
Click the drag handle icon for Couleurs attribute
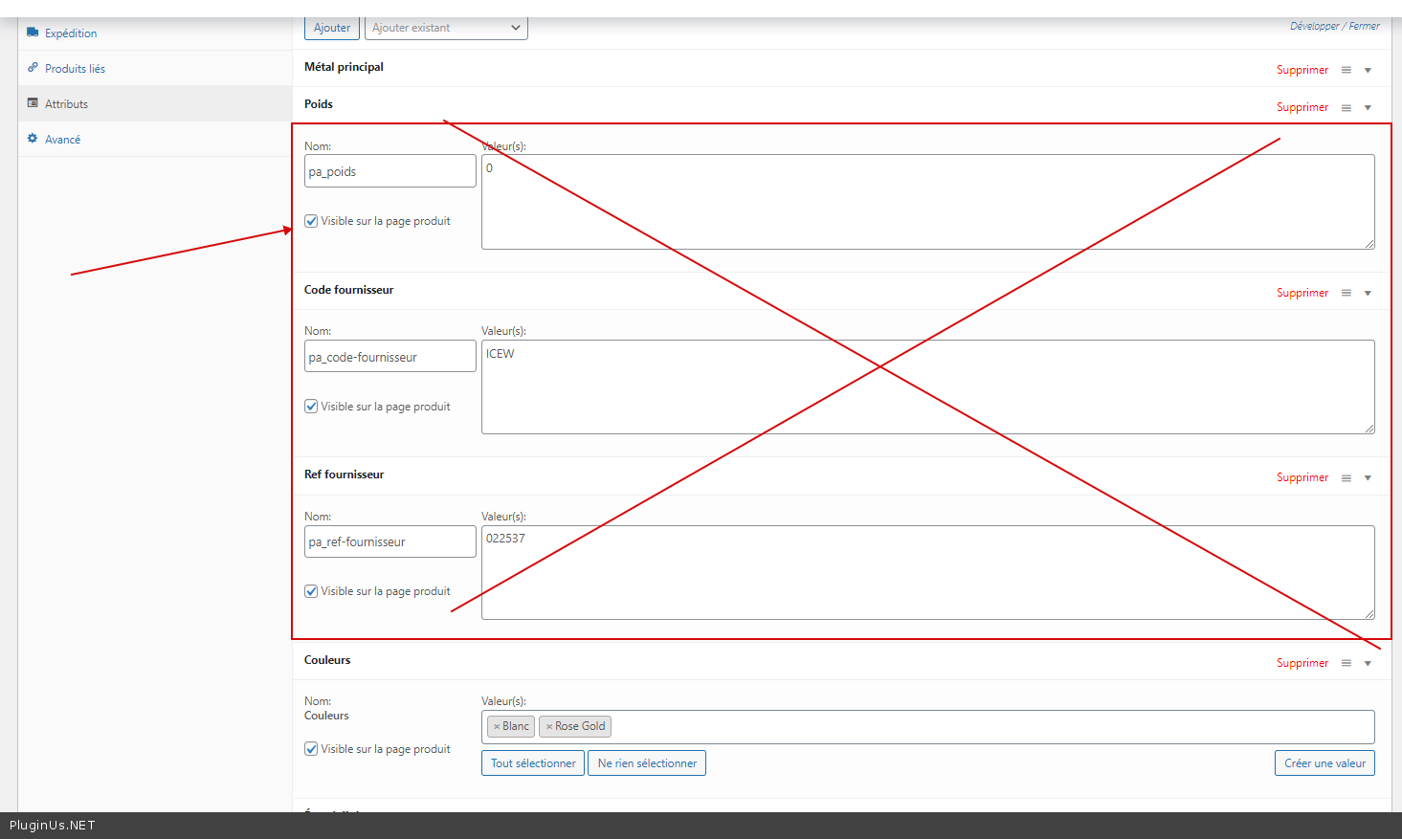coord(1346,663)
